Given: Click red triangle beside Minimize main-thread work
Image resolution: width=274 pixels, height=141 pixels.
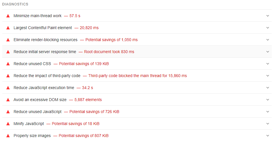Looking at the screenshot, I should (8, 16).
